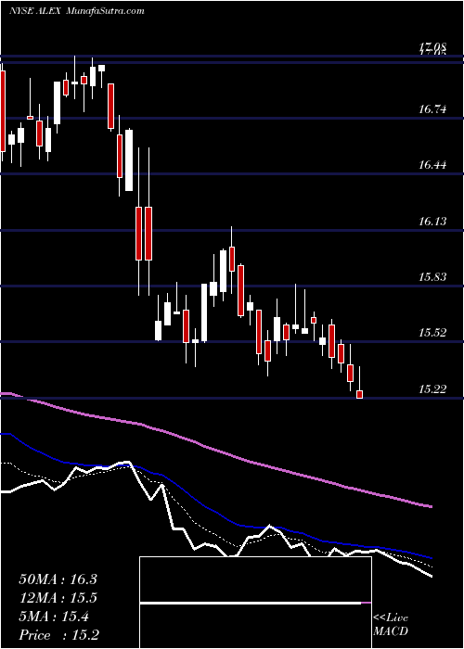
Task: Click the 15.52 price level label
Action: coord(432,333)
